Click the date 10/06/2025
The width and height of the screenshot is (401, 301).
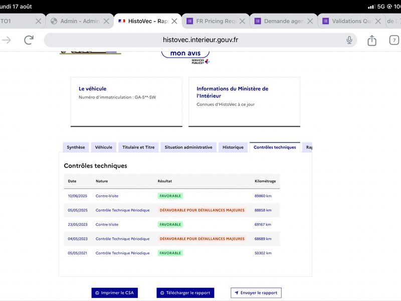click(78, 196)
